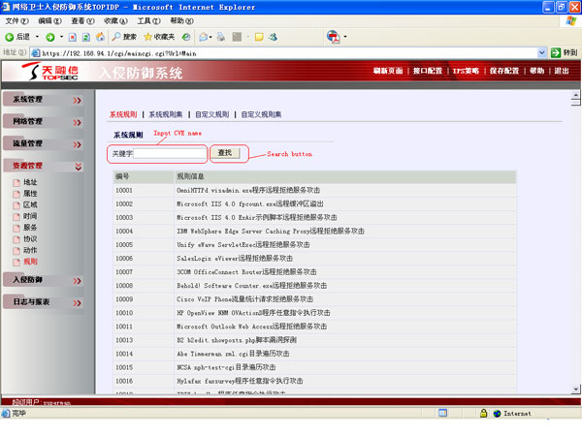This screenshot has width=582, height=436.
Task: Open the 工具(T) menu
Action: tap(147, 20)
